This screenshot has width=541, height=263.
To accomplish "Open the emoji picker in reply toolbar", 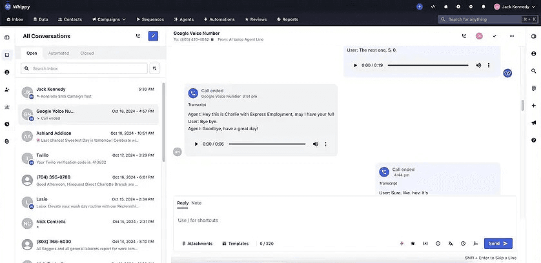I will click(x=438, y=244).
